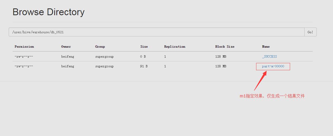Open the part-m-00000 file link
Screen dimensions: 333x136
tap(273, 66)
